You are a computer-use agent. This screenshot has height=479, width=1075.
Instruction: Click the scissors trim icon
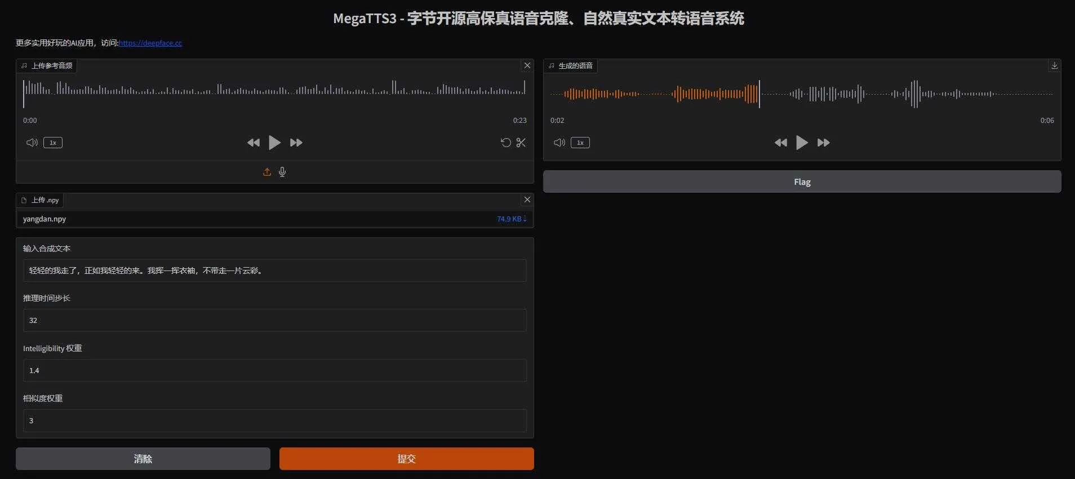pyautogui.click(x=521, y=143)
